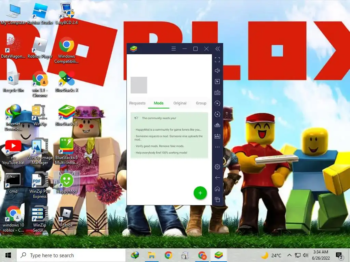Select DataWagon desktop shortcut
Viewport: 350px width, 262px height.
click(13, 48)
